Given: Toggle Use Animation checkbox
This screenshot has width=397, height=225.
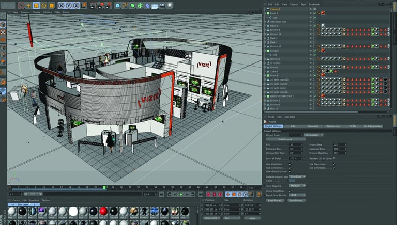Looking at the screenshot, I should point(290,164).
